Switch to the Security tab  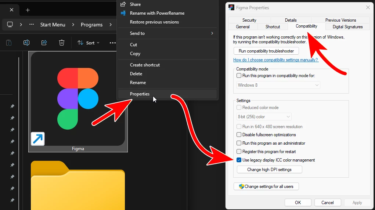pos(249,20)
